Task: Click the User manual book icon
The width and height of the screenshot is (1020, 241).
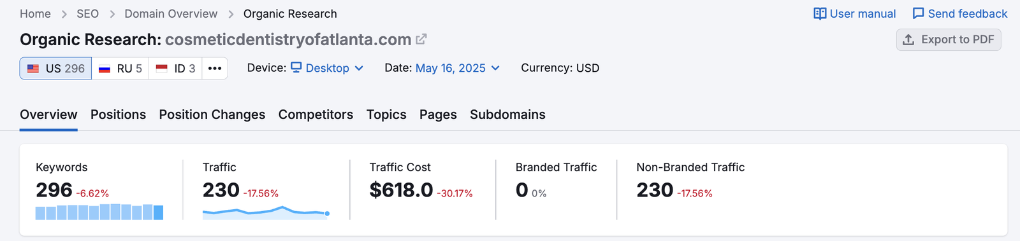Action: [x=820, y=14]
